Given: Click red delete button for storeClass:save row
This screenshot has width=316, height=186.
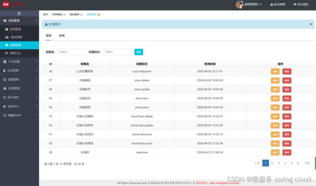Looking at the screenshot, I should pos(287,134).
